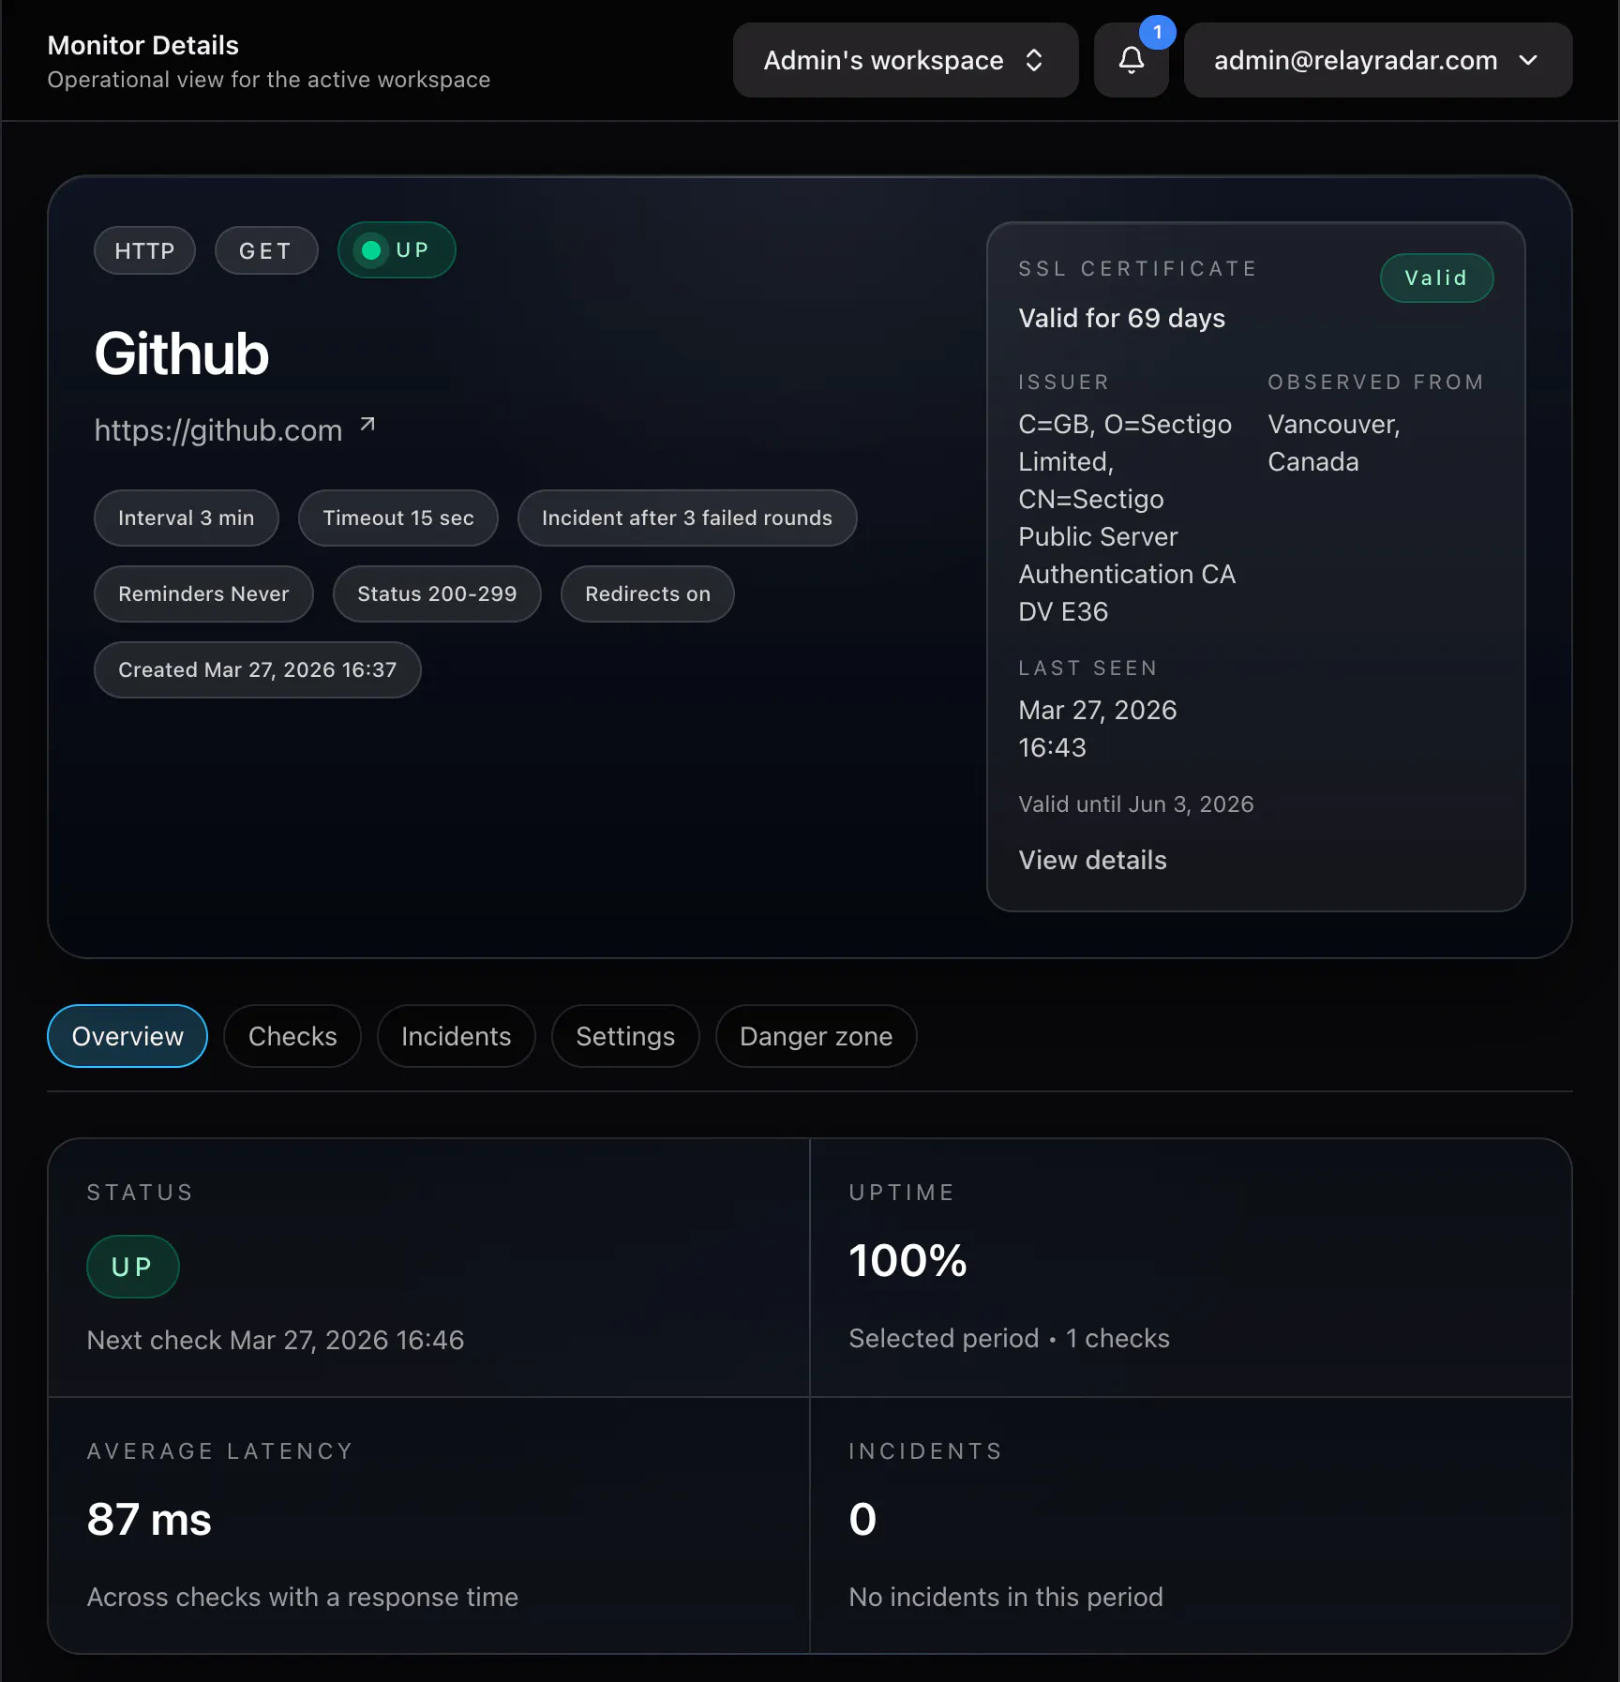Switch to the Checks tab
This screenshot has width=1620, height=1682.
[x=292, y=1036]
